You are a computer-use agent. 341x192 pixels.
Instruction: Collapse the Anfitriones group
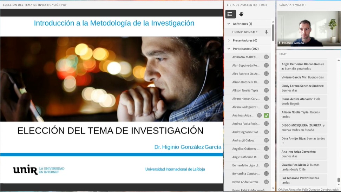(x=229, y=24)
